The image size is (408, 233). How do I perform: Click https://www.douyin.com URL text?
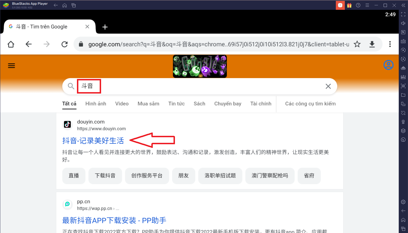[101, 129]
